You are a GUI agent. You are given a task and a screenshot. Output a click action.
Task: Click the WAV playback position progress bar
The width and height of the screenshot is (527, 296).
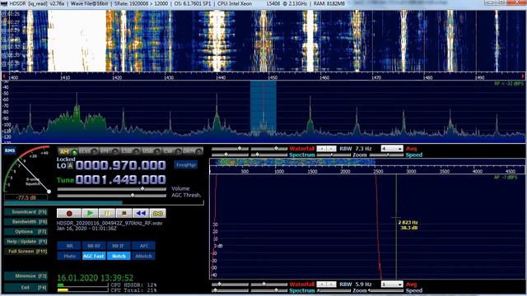[104, 203]
